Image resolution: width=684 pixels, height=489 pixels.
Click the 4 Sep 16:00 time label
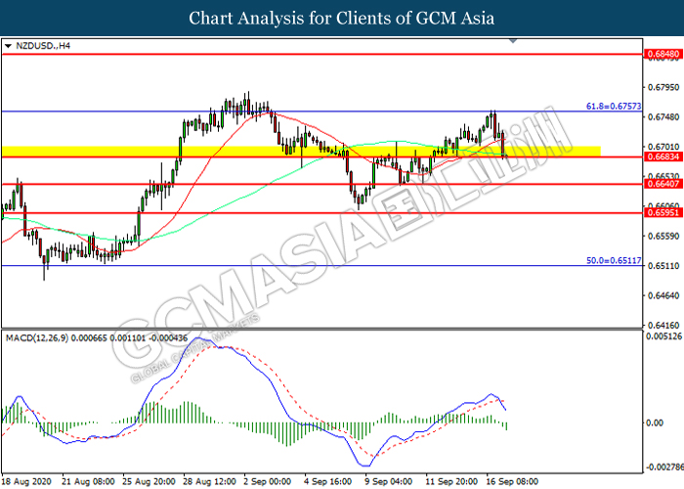point(328,481)
